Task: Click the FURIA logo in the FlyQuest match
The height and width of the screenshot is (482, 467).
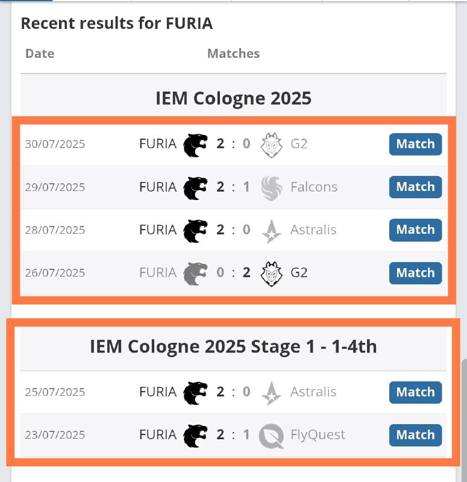Action: coord(195,435)
